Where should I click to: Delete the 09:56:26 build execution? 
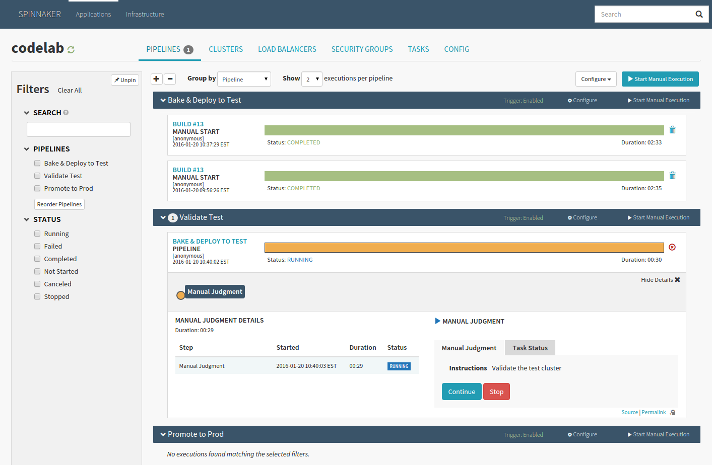click(x=672, y=176)
